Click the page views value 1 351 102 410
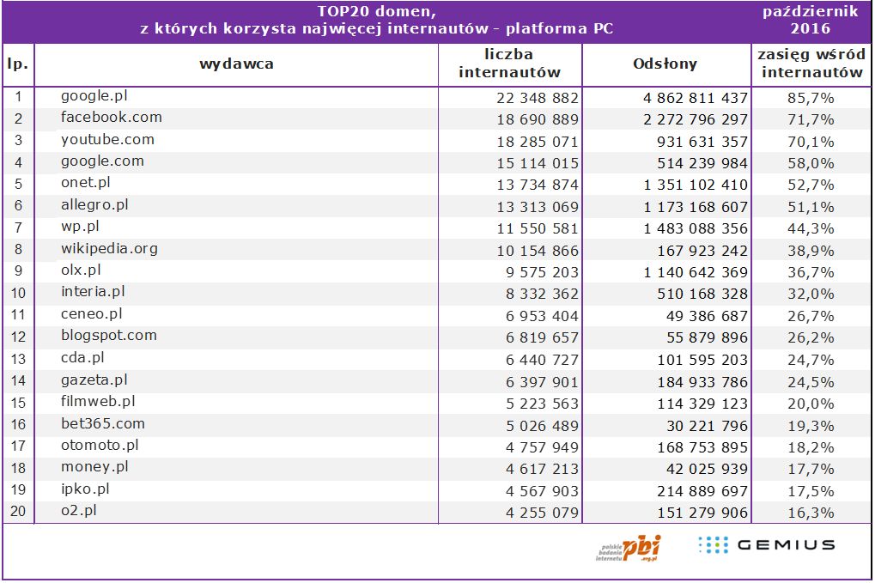Image resolution: width=875 pixels, height=583 pixels. coord(696,185)
